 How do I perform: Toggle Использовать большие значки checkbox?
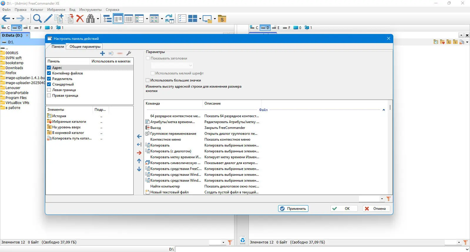point(148,80)
